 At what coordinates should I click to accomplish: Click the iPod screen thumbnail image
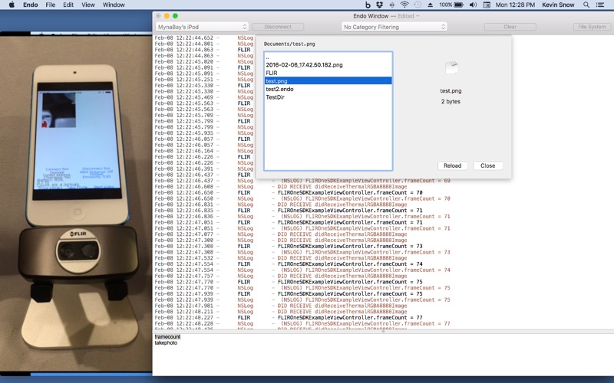[x=59, y=110]
